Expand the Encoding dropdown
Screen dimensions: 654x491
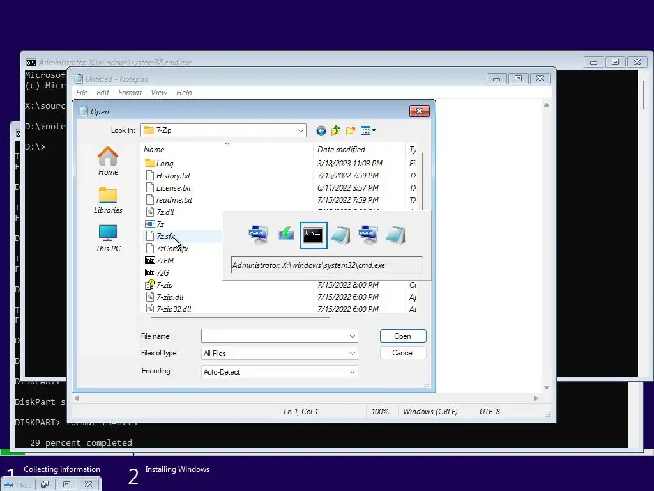pyautogui.click(x=353, y=372)
